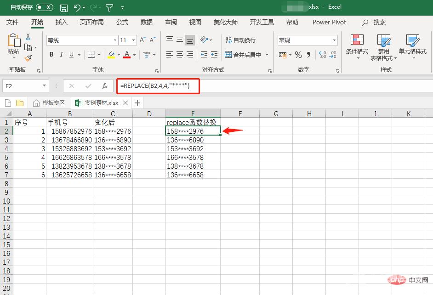The height and width of the screenshot is (295, 433).
Task: Open the 等线 font dropdown
Action: point(114,40)
